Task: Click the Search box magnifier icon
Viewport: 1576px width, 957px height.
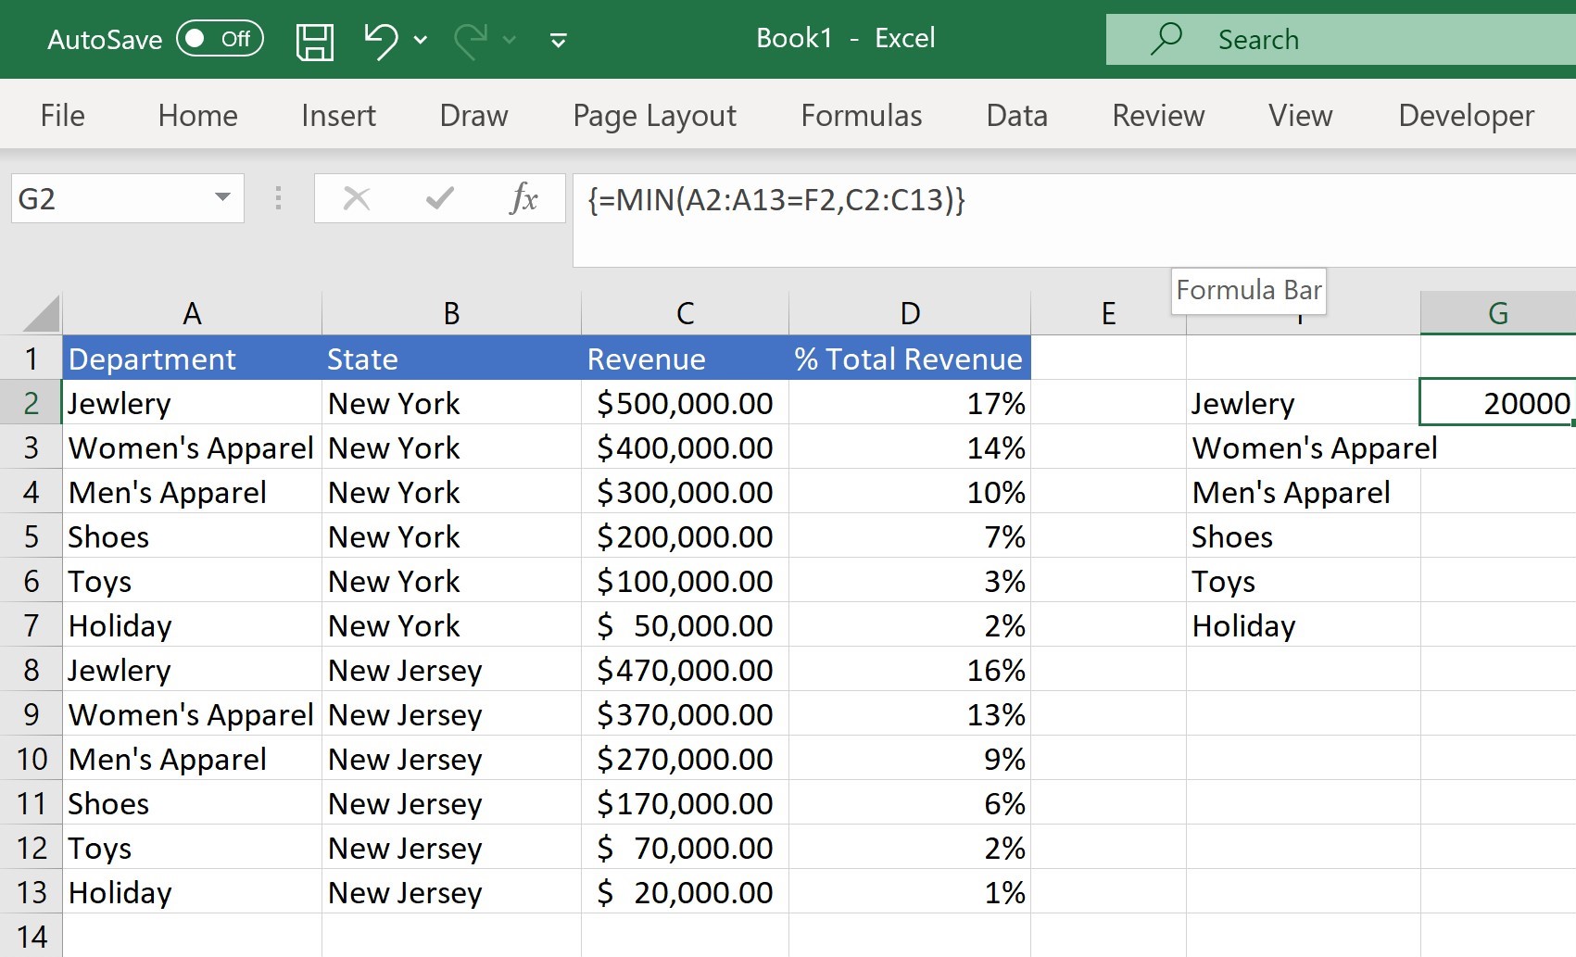Action: pyautogui.click(x=1166, y=39)
